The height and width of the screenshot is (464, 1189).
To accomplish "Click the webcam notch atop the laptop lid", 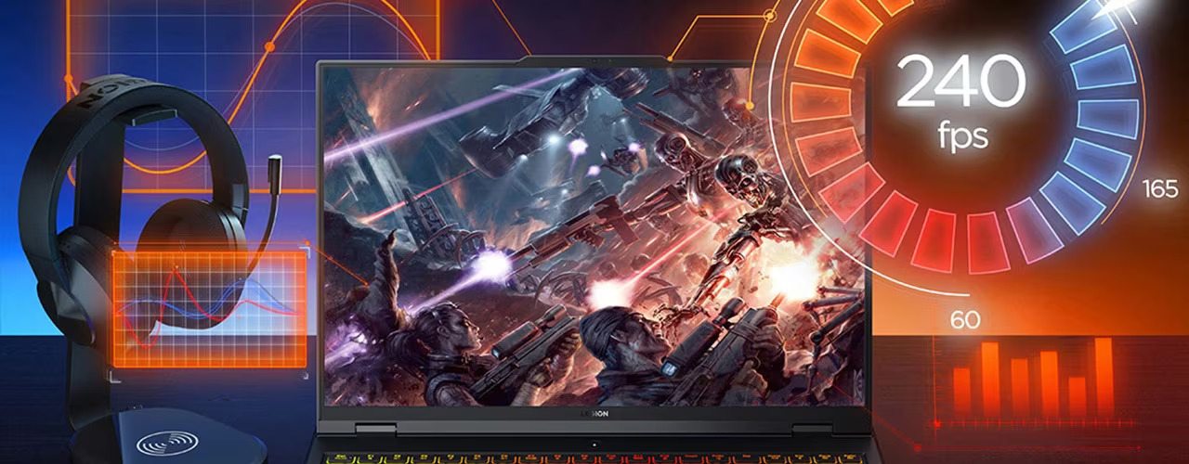I will (594, 60).
